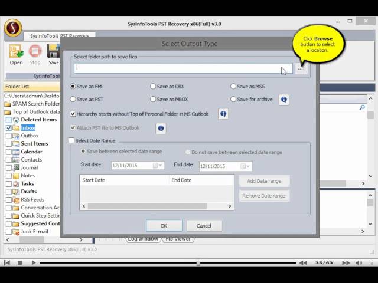
Task: Check the Deleted Items folder checkbox
Action: click(9, 120)
